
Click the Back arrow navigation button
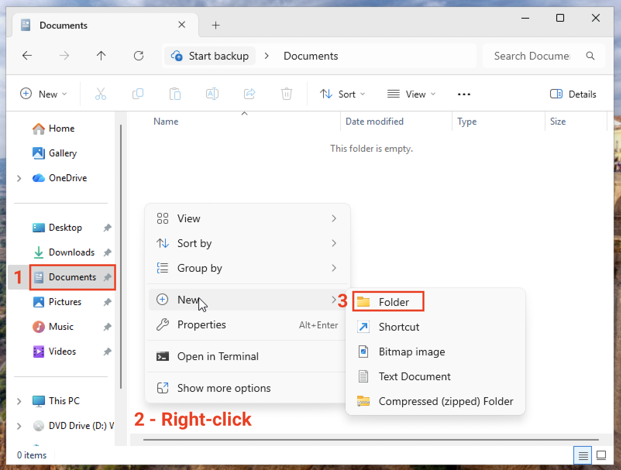pyautogui.click(x=27, y=56)
